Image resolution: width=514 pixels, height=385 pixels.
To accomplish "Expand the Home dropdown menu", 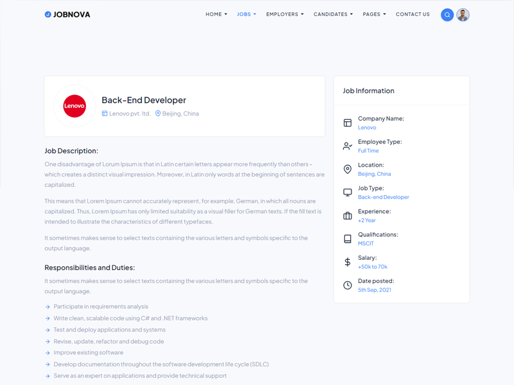I will tap(217, 14).
